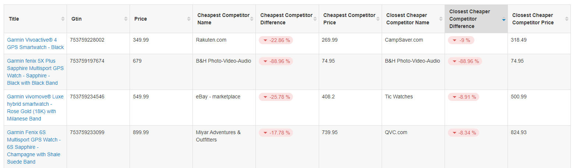Click the -25.78 % difference badge

[x=276, y=97]
